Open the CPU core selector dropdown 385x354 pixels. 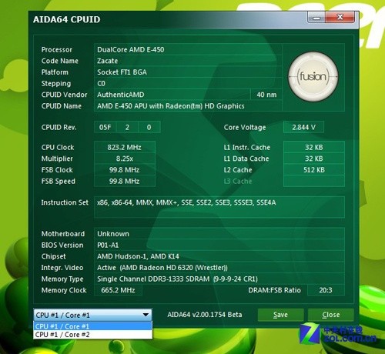click(x=92, y=315)
